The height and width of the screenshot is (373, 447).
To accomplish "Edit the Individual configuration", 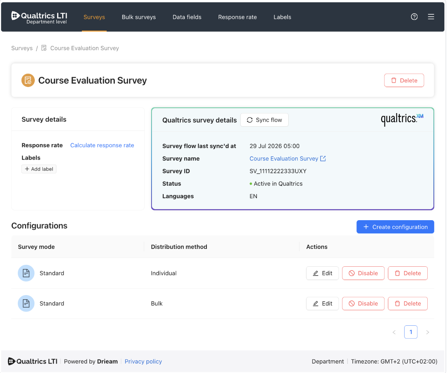I will point(322,273).
